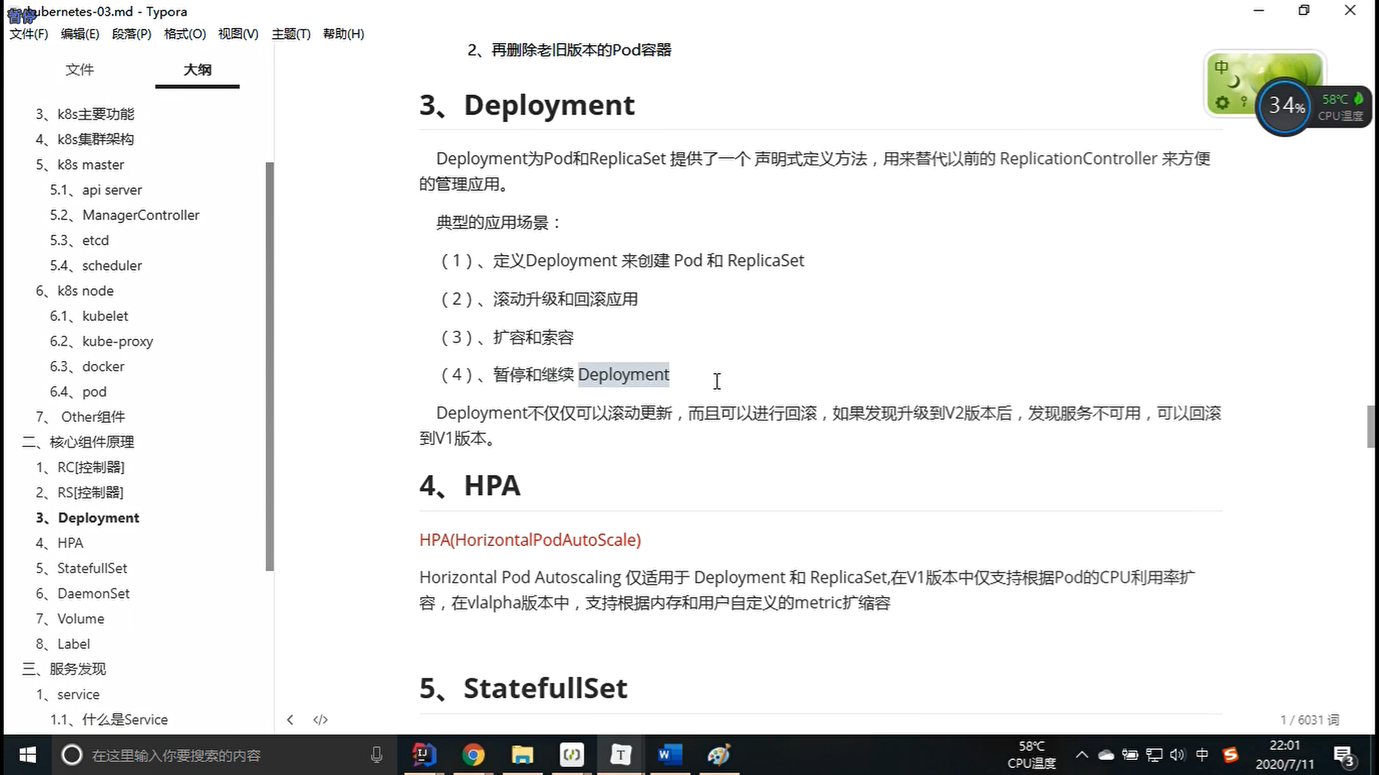
Task: Click the OneDrive cloud tray icon
Action: coord(1106,755)
